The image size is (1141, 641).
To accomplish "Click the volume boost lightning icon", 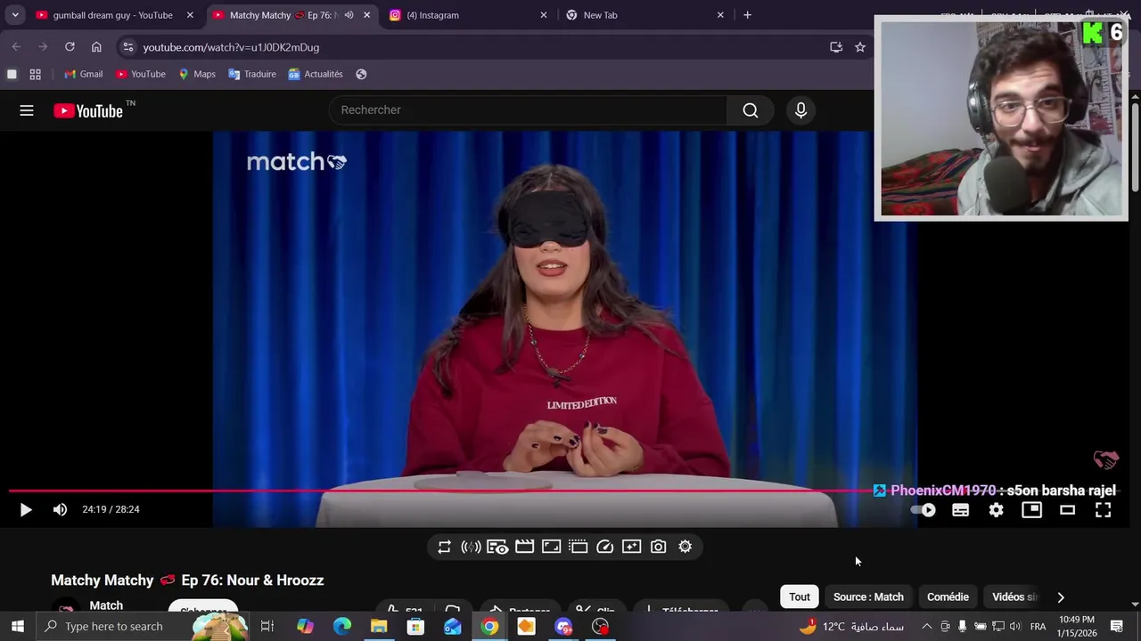I will click(471, 547).
